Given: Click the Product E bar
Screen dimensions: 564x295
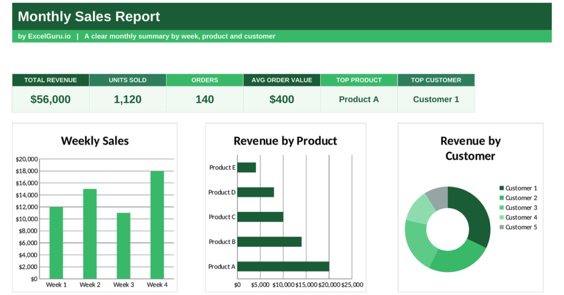Looking at the screenshot, I should [x=247, y=167].
